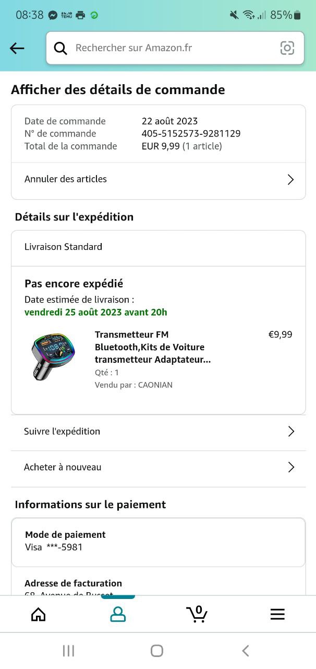This screenshot has height=669, width=316.
Task: Tap the back arrow icon
Action: coord(17,48)
